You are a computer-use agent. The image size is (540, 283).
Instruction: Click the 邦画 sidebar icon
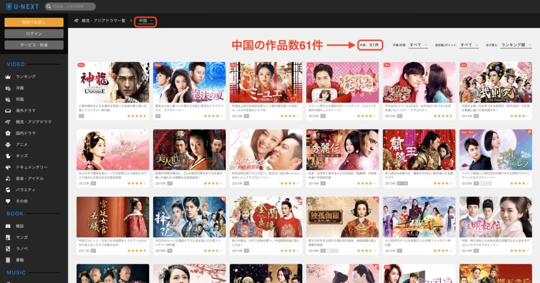pyautogui.click(x=8, y=99)
